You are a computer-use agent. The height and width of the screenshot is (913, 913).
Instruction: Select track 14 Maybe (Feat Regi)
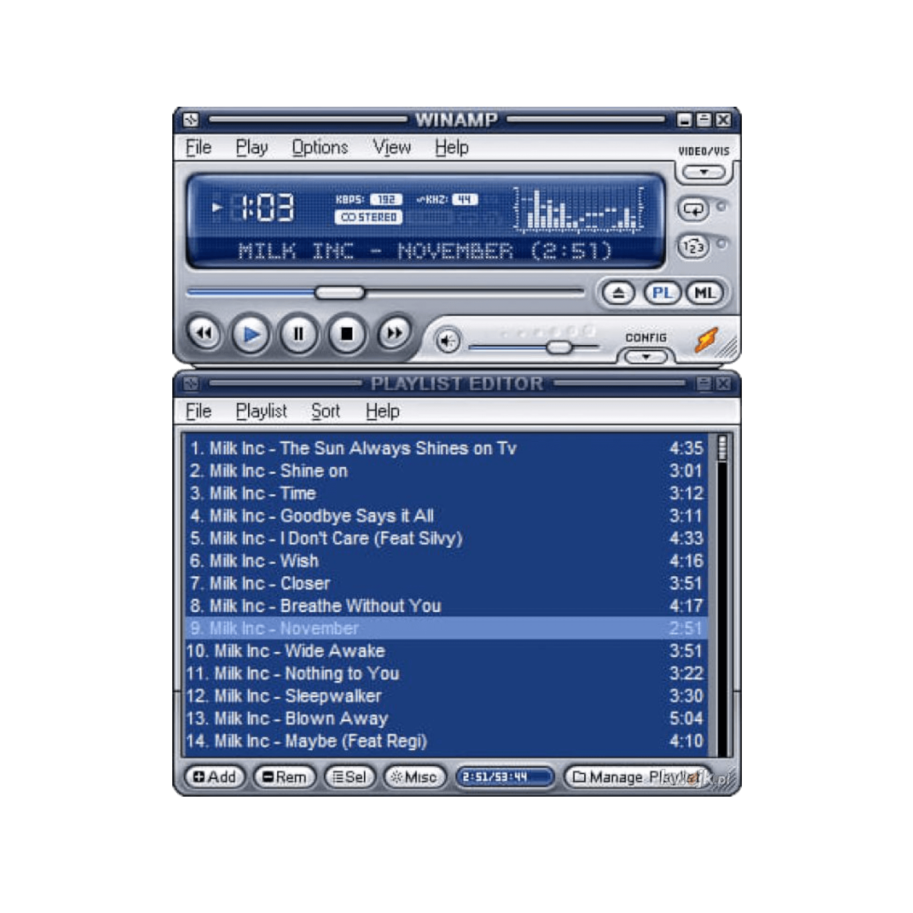[x=447, y=741]
